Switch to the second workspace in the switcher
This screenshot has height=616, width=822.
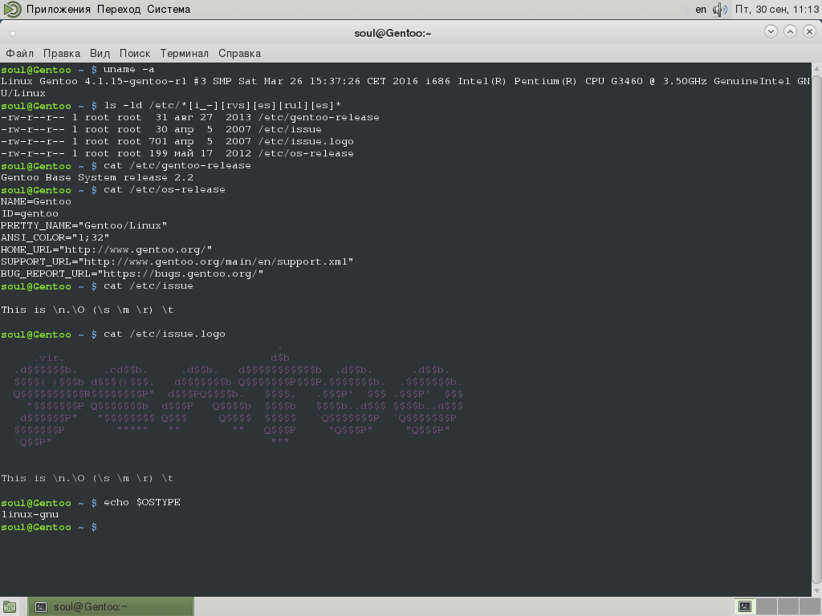(x=767, y=606)
